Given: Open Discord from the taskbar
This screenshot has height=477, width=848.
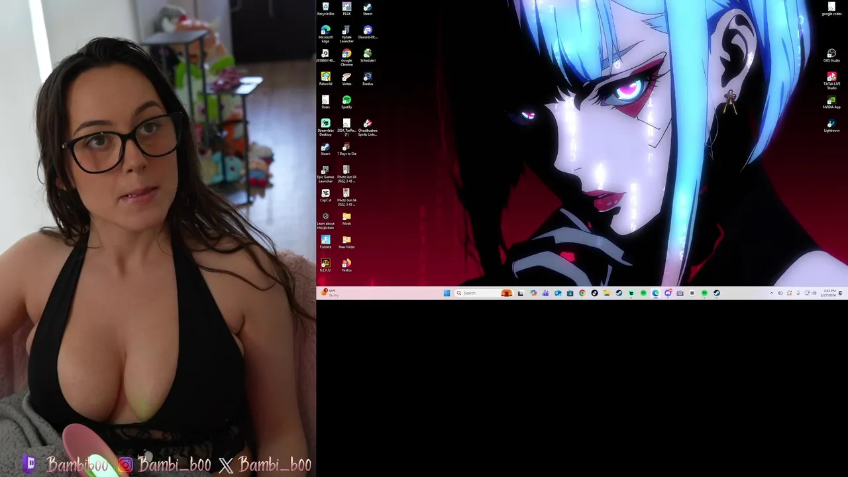Looking at the screenshot, I should pyautogui.click(x=668, y=293).
